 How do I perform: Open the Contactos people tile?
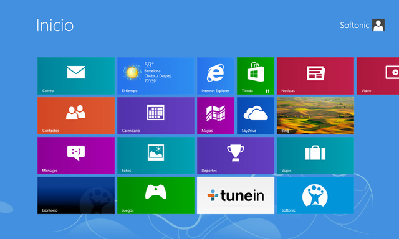pyautogui.click(x=76, y=116)
